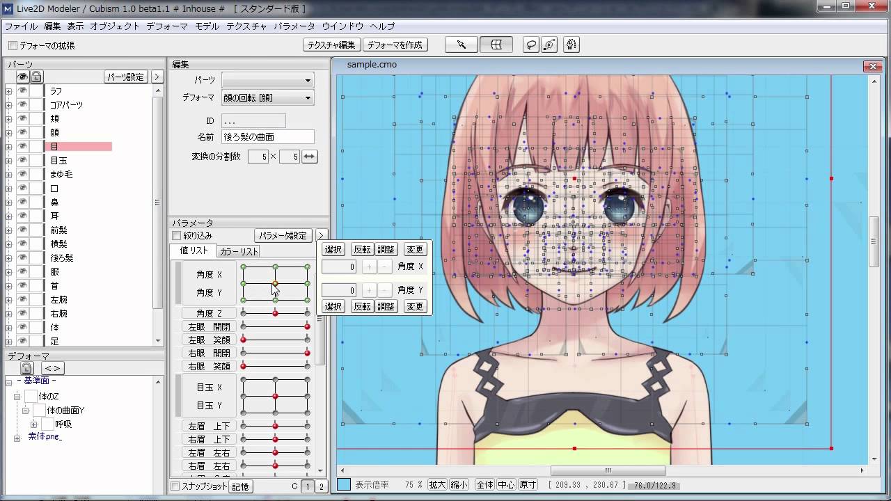Click the デフォーマを作成 button
The height and width of the screenshot is (501, 891).
395,45
